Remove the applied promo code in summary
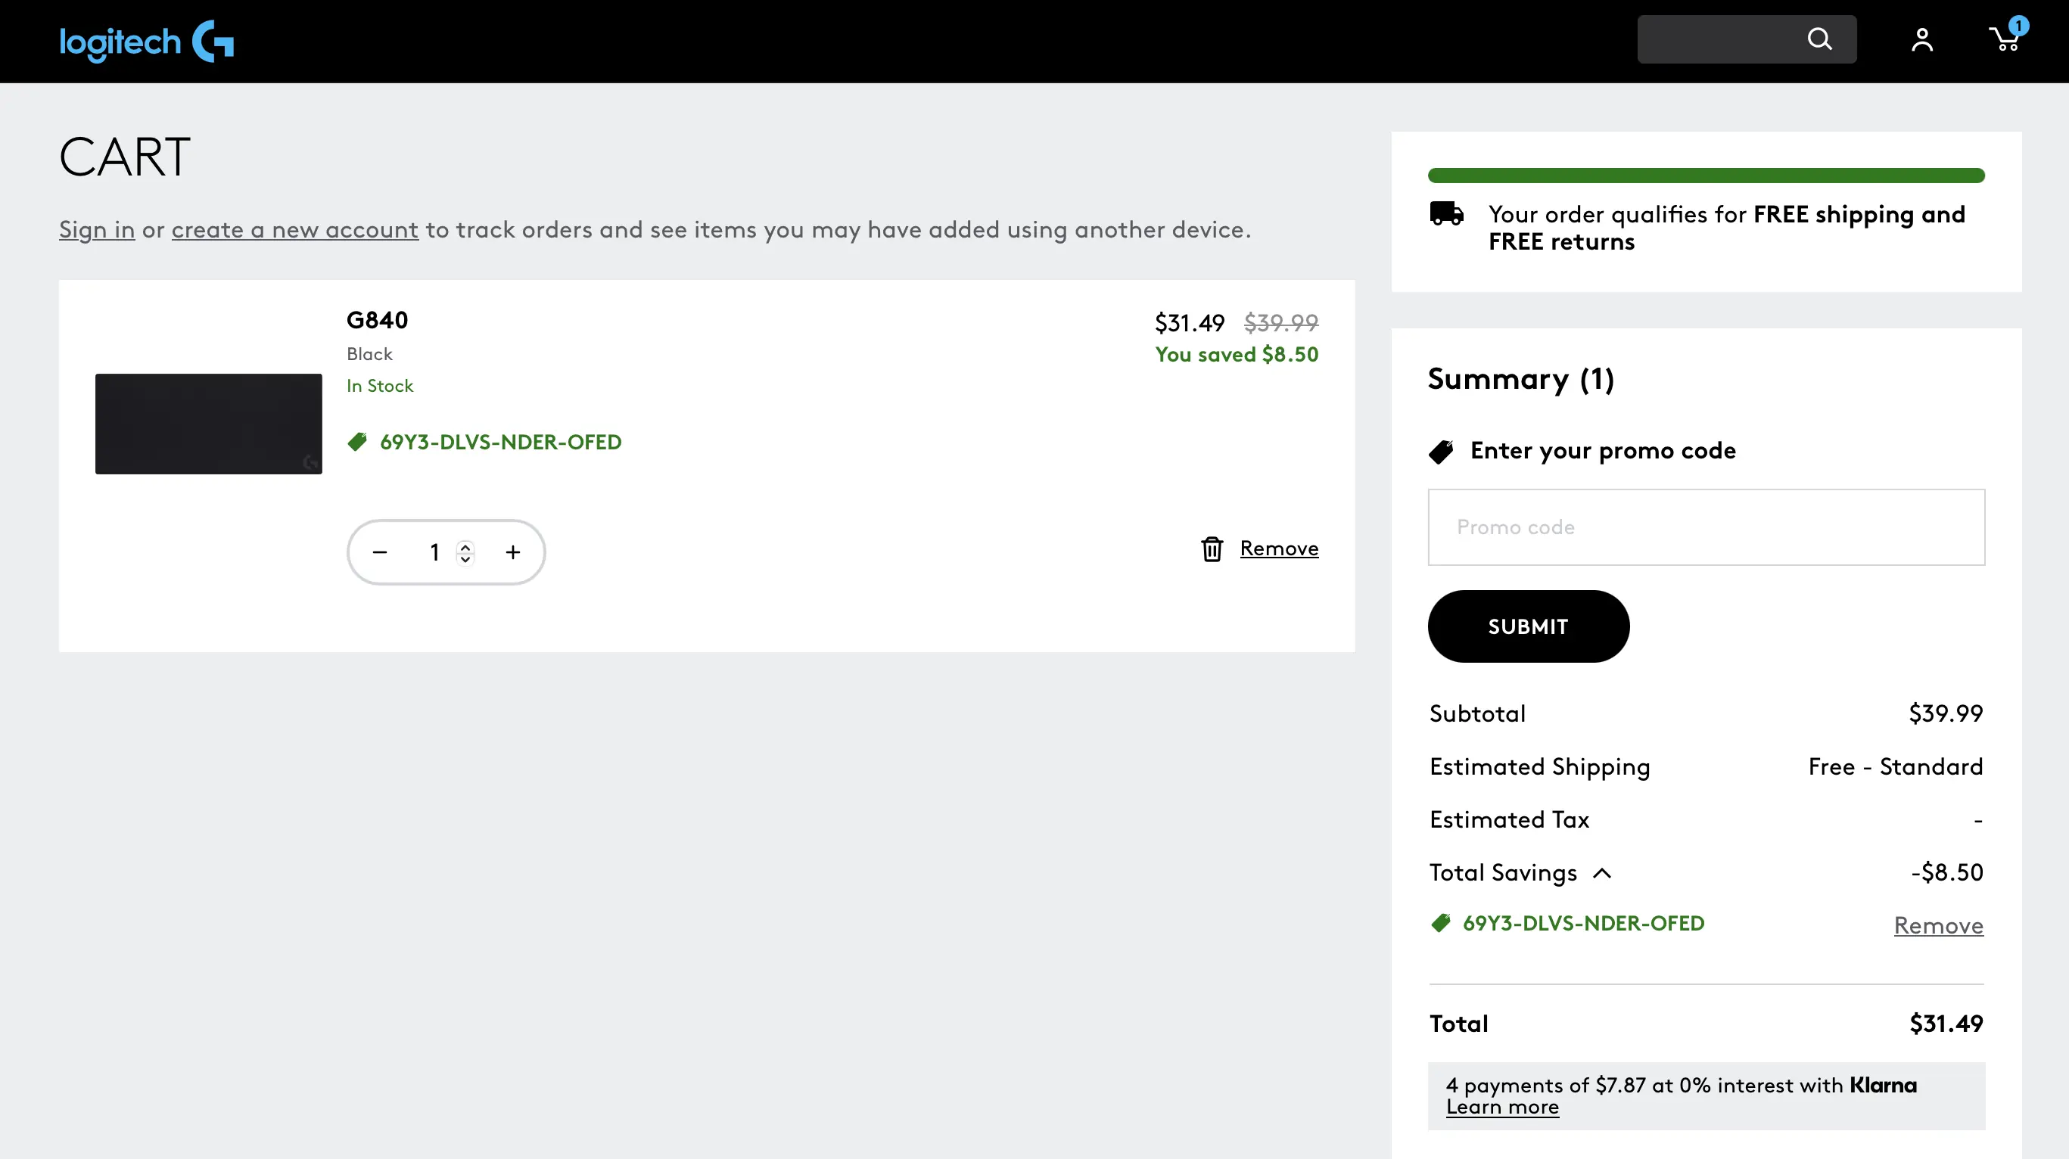Viewport: 2069px width, 1159px height. click(1938, 925)
